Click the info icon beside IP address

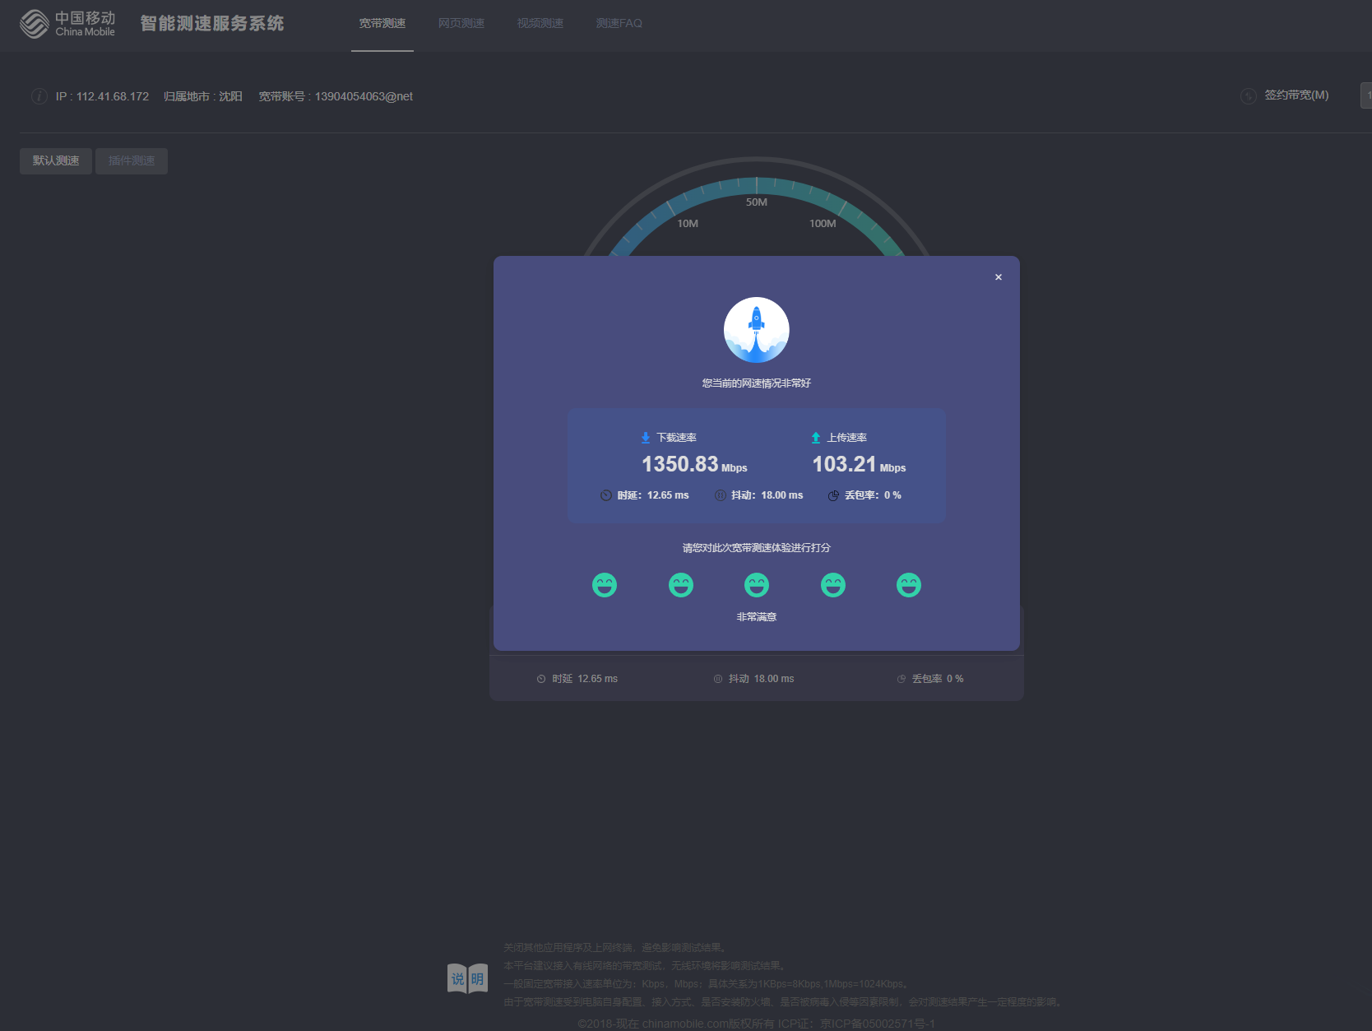pyautogui.click(x=39, y=96)
